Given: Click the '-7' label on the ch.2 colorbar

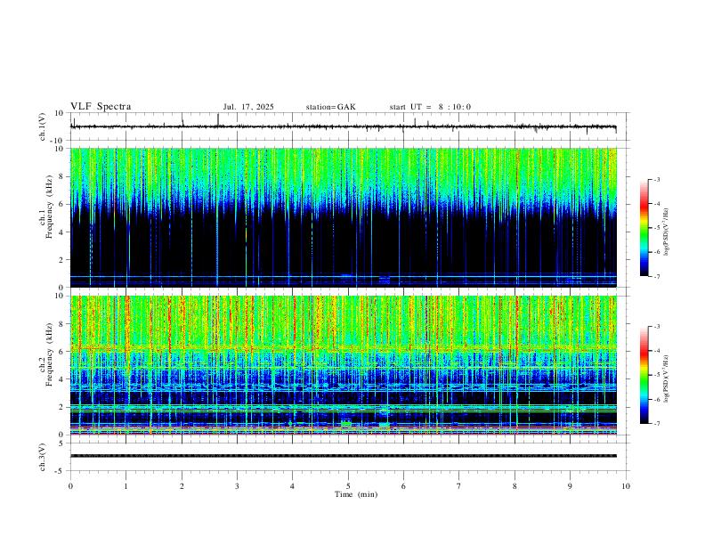Looking at the screenshot, I should click(656, 423).
